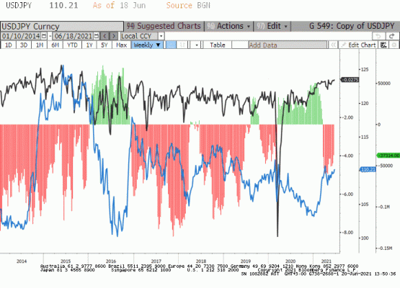The height and width of the screenshot is (288, 400).
Task: Click the blank box left of Add Data
Action: coord(240,45)
